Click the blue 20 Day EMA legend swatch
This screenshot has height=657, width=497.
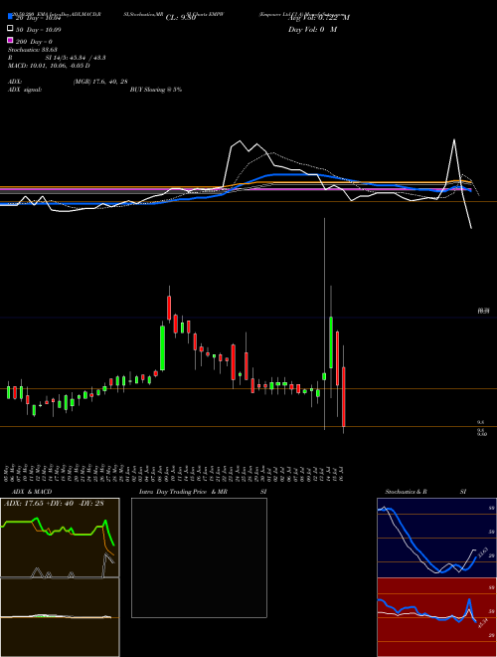[10, 17]
